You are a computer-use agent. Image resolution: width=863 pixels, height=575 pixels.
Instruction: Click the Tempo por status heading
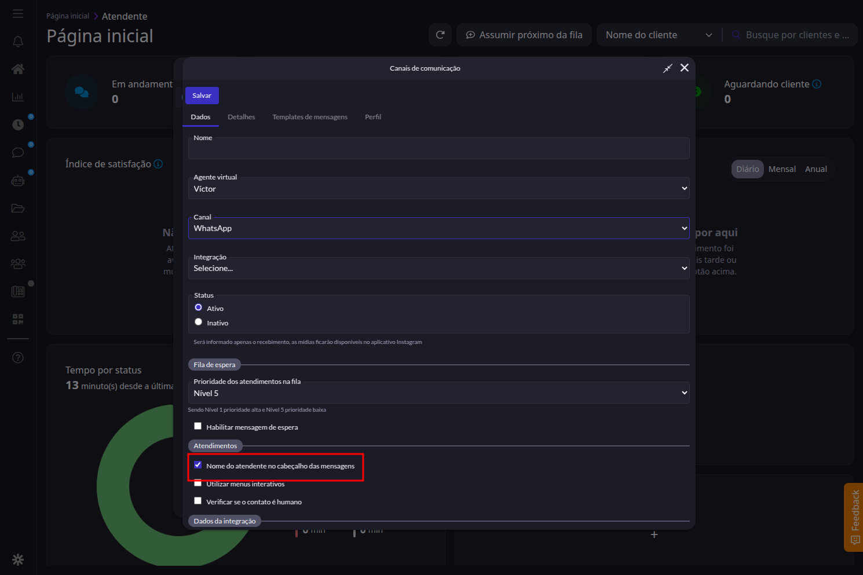(104, 370)
